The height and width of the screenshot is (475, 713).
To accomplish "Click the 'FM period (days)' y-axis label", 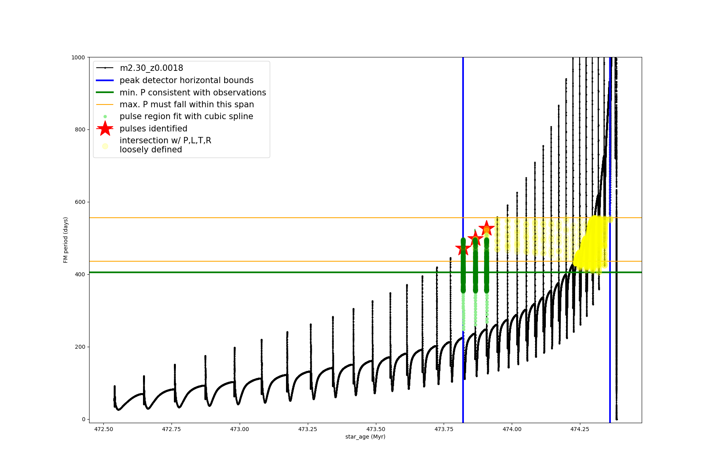I will click(66, 240).
